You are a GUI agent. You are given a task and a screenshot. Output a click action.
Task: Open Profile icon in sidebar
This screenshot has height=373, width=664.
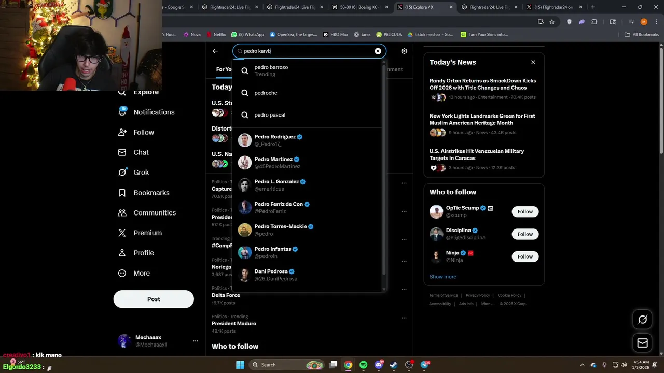pos(122,253)
